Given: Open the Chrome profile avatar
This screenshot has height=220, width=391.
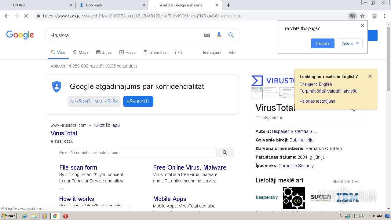Looking at the screenshot, I should pos(374,16).
